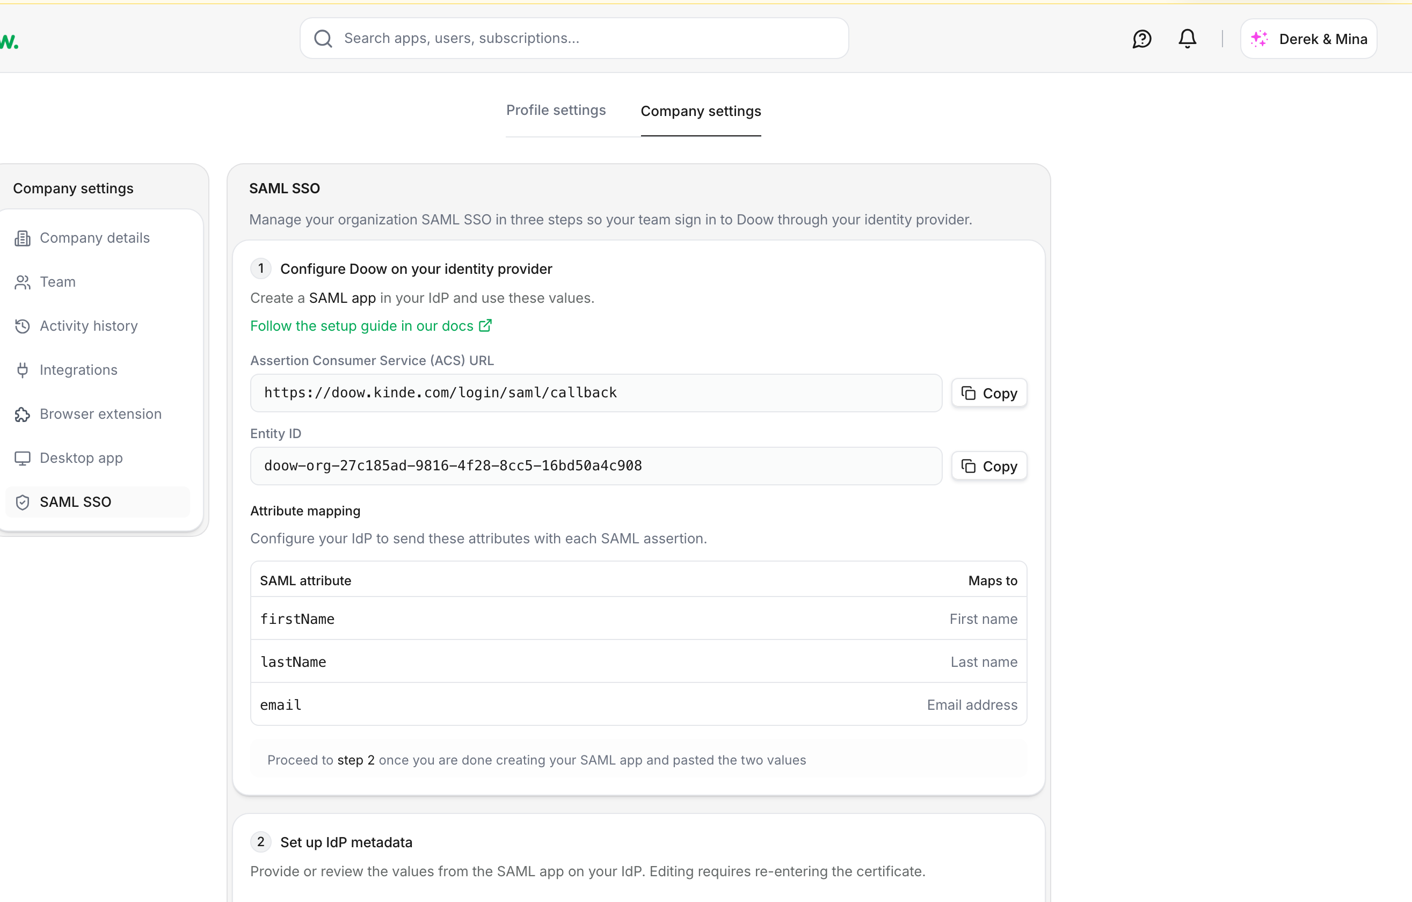The height and width of the screenshot is (902, 1412).
Task: Click the Entity ID text field
Action: [x=596, y=466]
